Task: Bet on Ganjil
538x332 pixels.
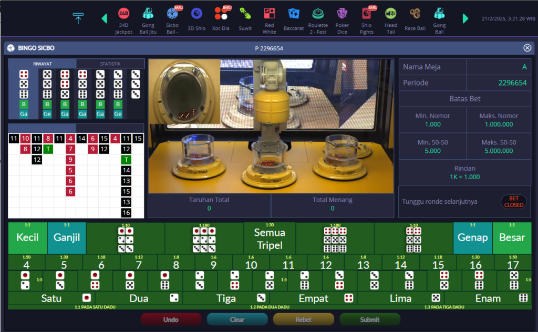Action: pyautogui.click(x=67, y=237)
